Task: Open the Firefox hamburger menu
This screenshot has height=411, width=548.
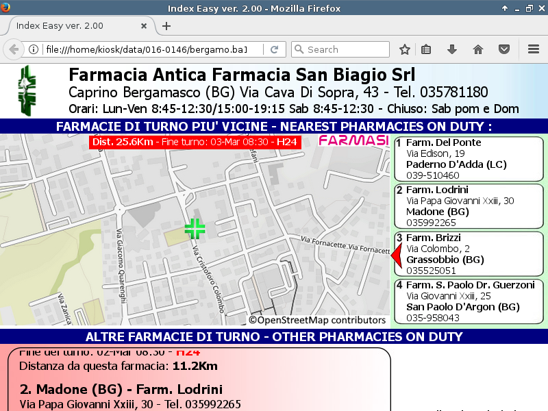Action: coord(534,49)
